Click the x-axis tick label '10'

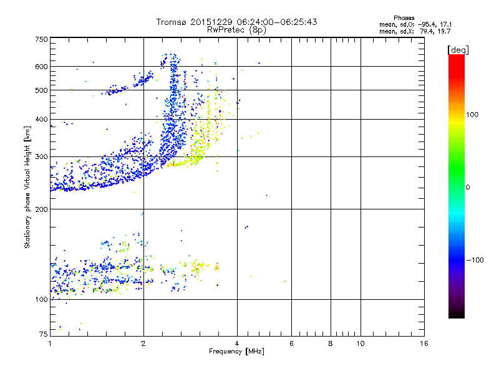pos(361,343)
